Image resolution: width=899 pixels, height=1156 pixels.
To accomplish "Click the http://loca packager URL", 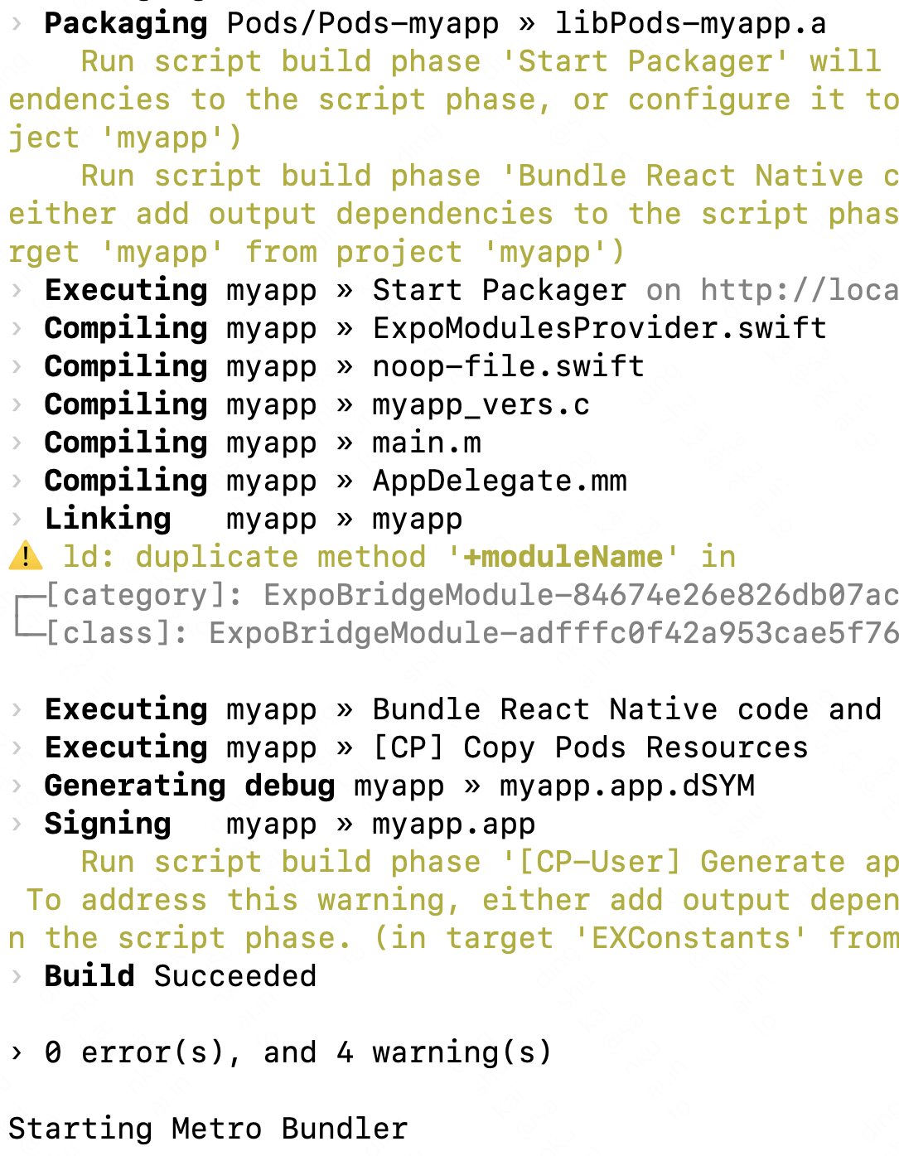I will click(x=798, y=289).
